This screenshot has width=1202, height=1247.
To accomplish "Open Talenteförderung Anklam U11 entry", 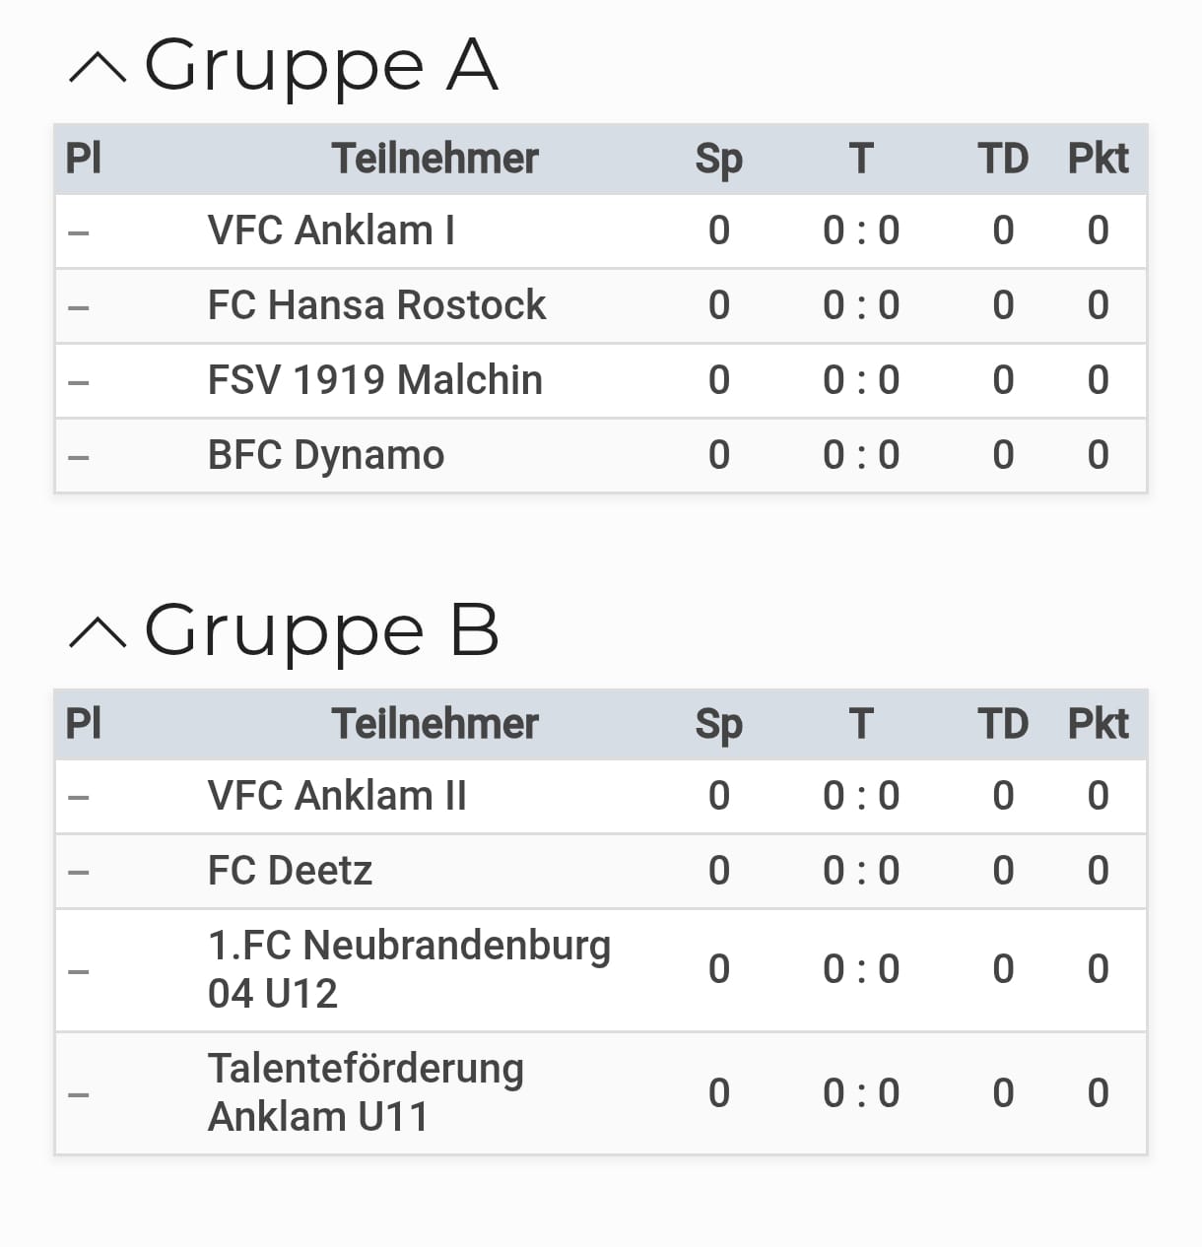I will click(366, 1092).
